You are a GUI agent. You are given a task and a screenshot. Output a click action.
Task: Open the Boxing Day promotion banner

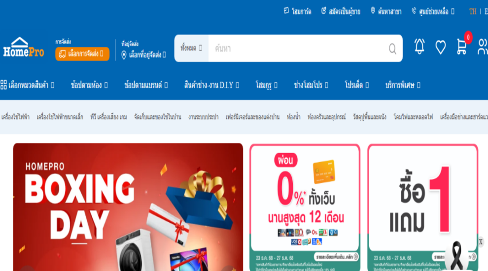pos(128,207)
